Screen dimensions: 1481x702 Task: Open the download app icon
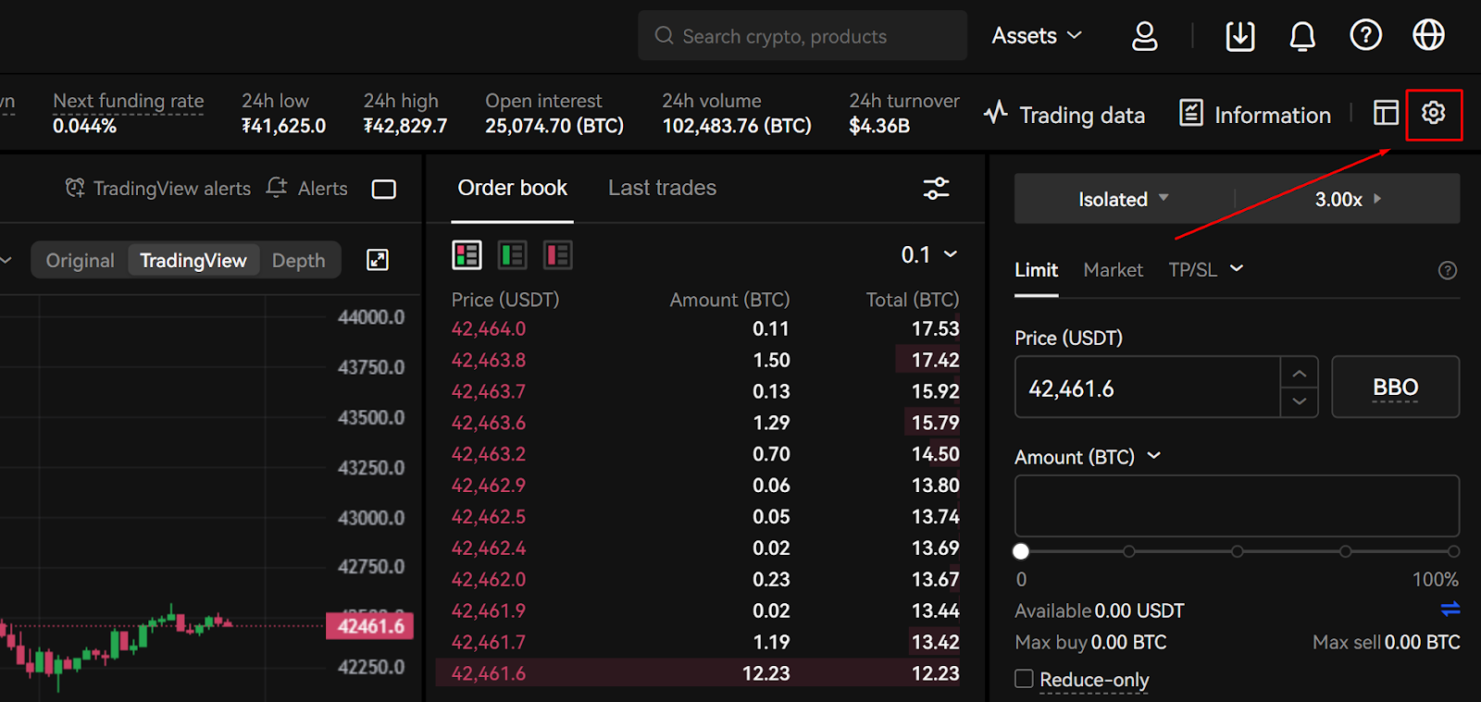(1240, 36)
